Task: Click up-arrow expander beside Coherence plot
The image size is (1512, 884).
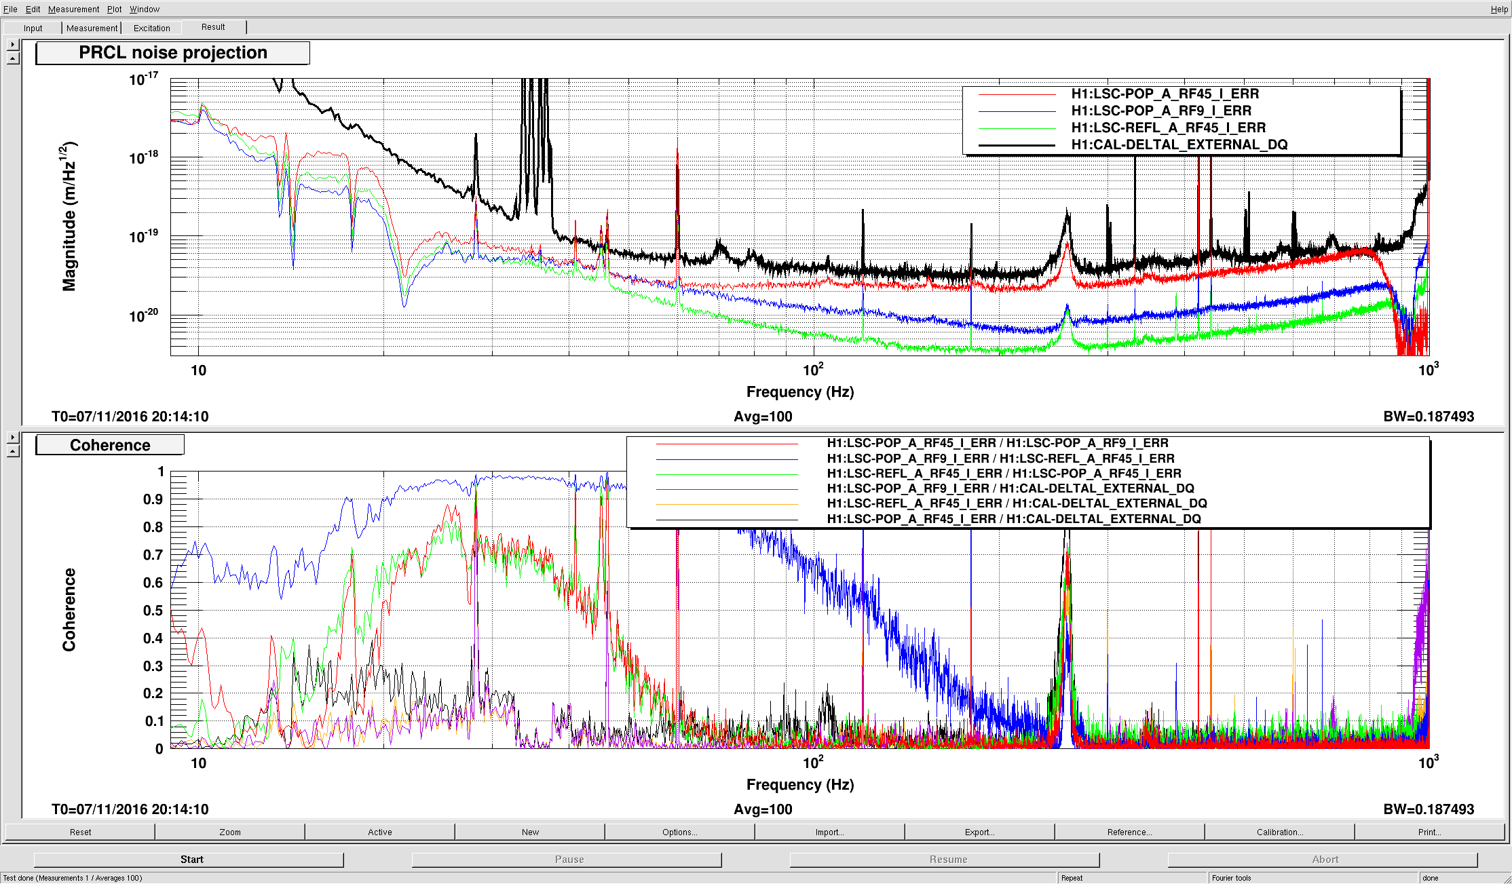Action: (x=13, y=451)
